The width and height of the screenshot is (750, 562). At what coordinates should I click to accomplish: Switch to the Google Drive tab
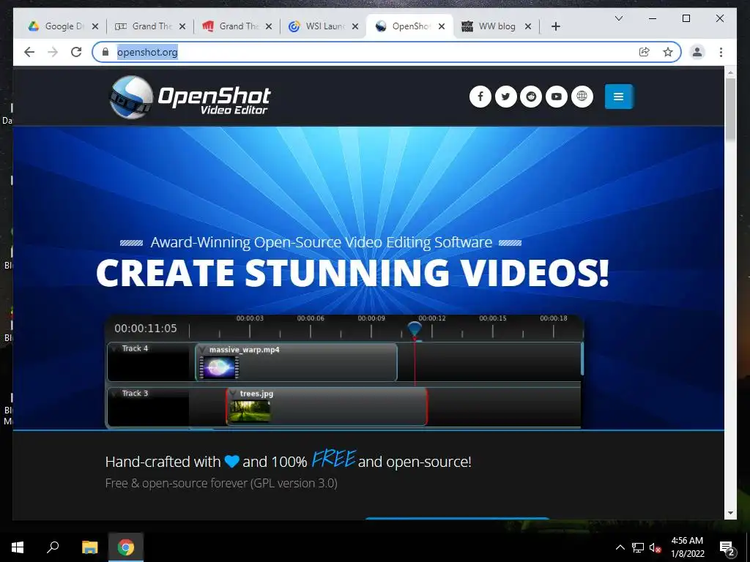tap(63, 26)
